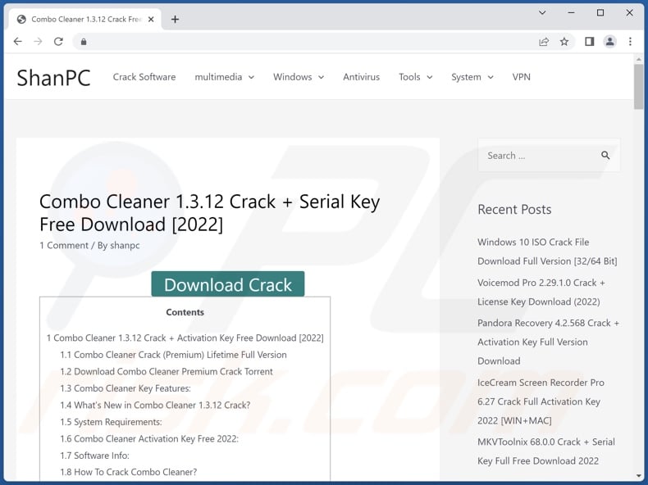Open the VPN menu item
648x485 pixels.
(521, 77)
